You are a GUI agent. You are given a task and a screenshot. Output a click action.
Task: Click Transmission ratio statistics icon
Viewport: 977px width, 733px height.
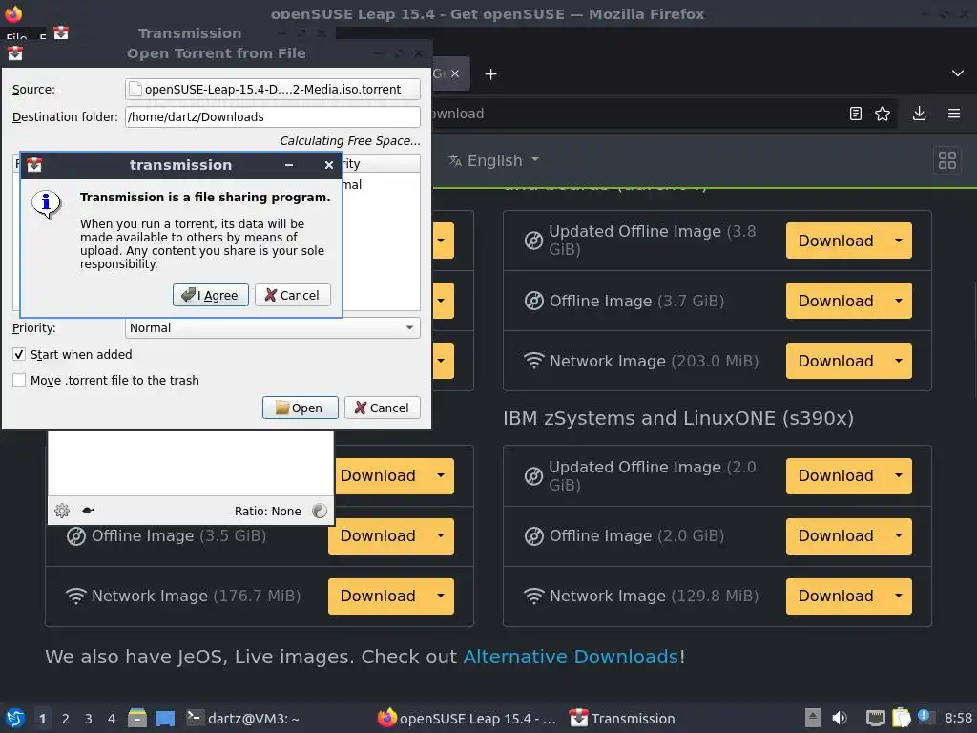tap(320, 511)
